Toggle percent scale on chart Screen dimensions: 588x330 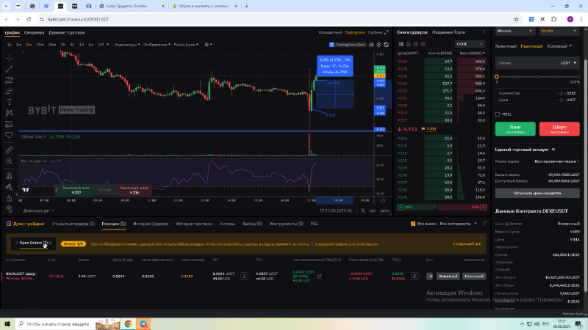click(x=362, y=210)
